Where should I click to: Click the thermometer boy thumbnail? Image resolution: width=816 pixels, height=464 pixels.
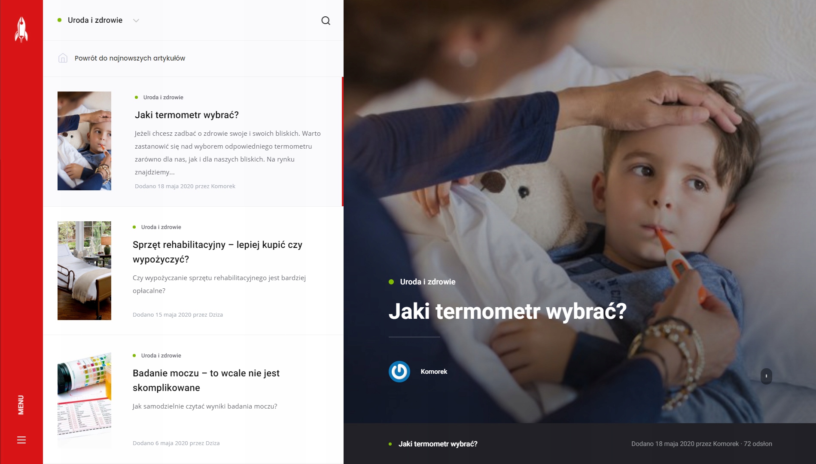click(x=84, y=141)
